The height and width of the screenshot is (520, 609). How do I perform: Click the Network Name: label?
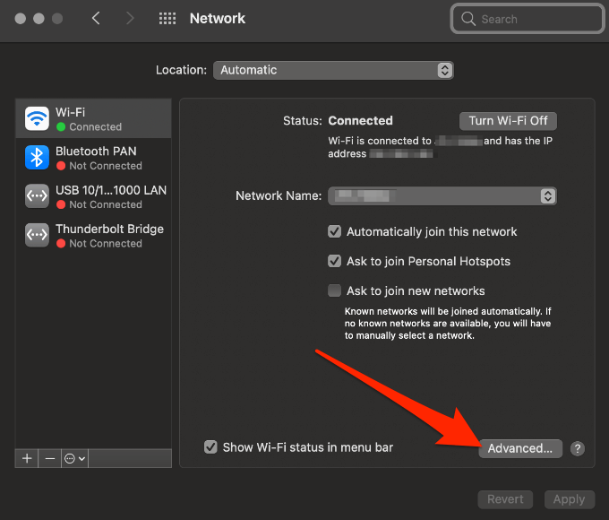[x=279, y=195]
